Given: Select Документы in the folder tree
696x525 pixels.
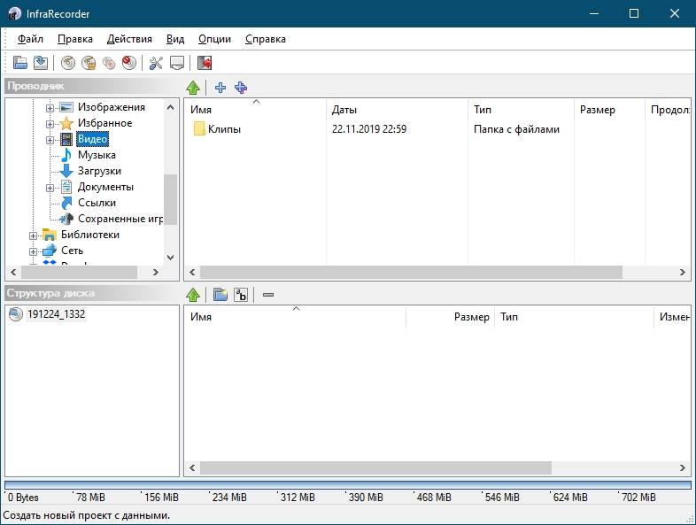Looking at the screenshot, I should point(105,187).
